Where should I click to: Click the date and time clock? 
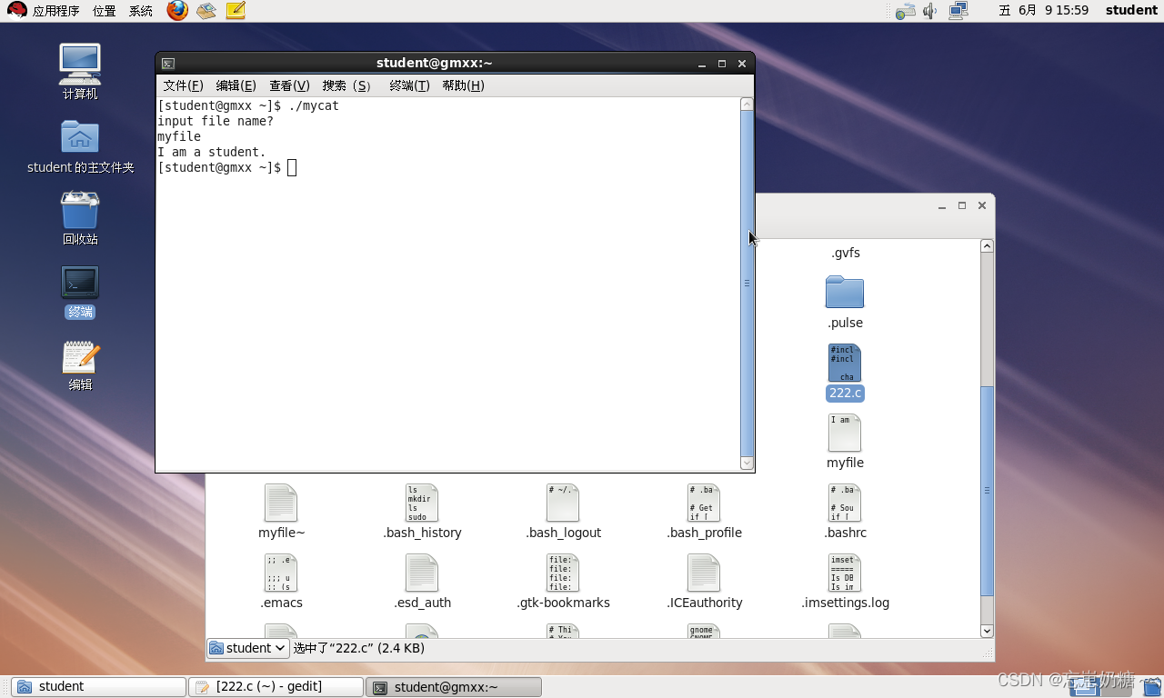1043,11
